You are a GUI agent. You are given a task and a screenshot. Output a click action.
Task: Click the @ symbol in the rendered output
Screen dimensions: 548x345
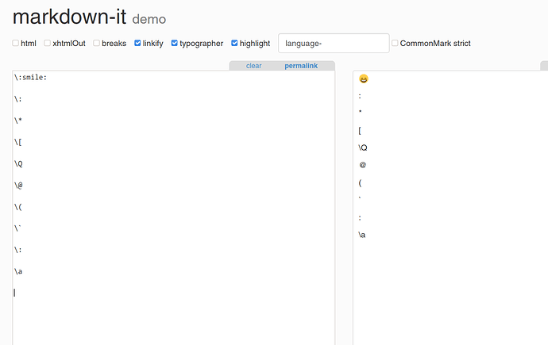point(363,165)
